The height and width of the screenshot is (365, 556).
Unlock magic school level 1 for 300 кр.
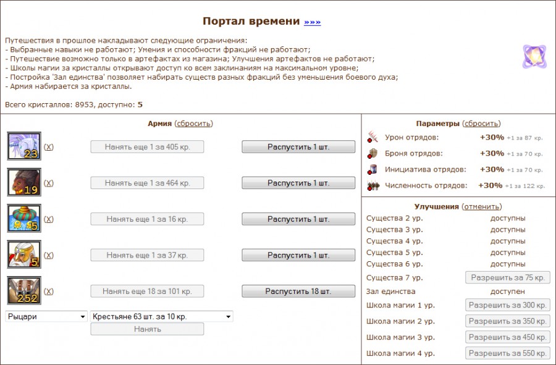(508, 304)
